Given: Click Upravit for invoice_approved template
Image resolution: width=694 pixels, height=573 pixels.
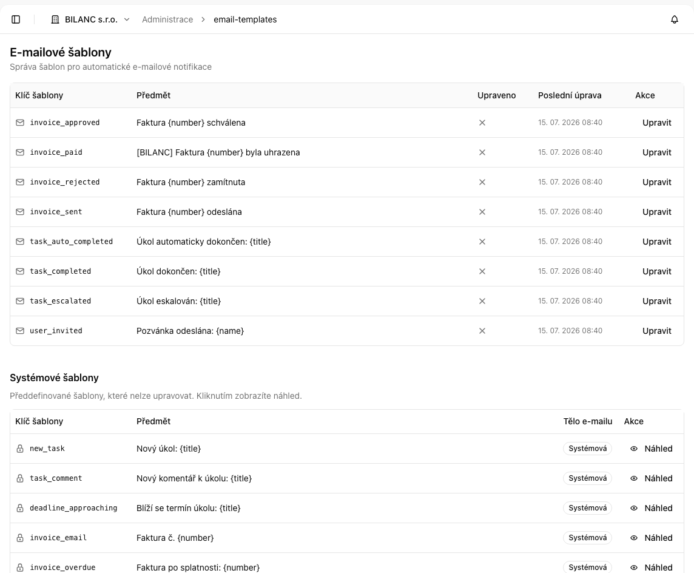Looking at the screenshot, I should tap(657, 123).
